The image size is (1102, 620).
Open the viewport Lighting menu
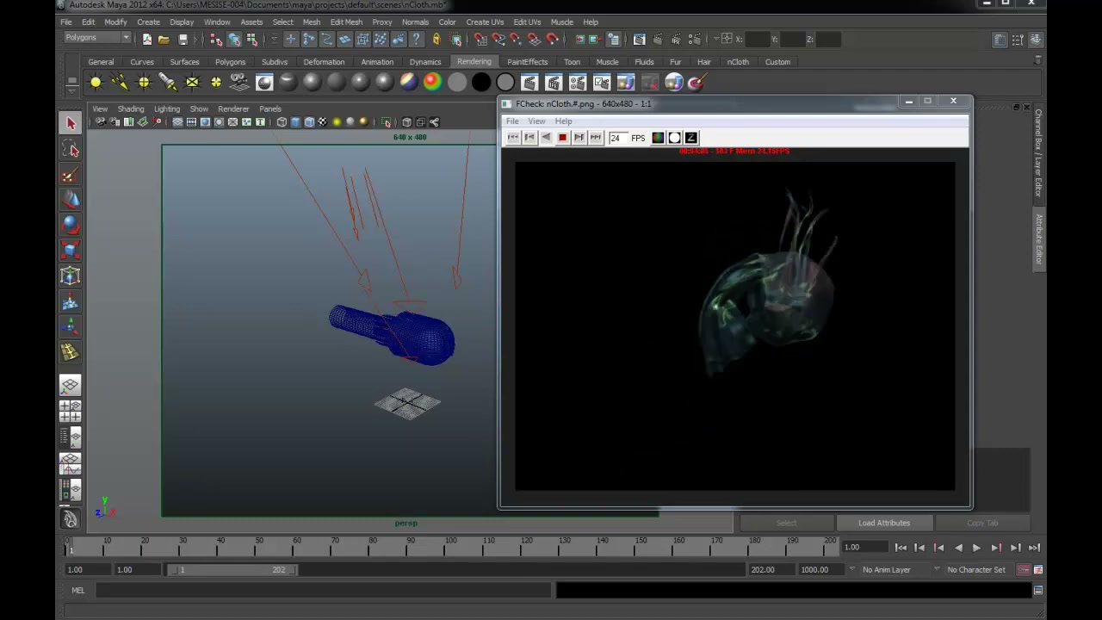(x=167, y=109)
